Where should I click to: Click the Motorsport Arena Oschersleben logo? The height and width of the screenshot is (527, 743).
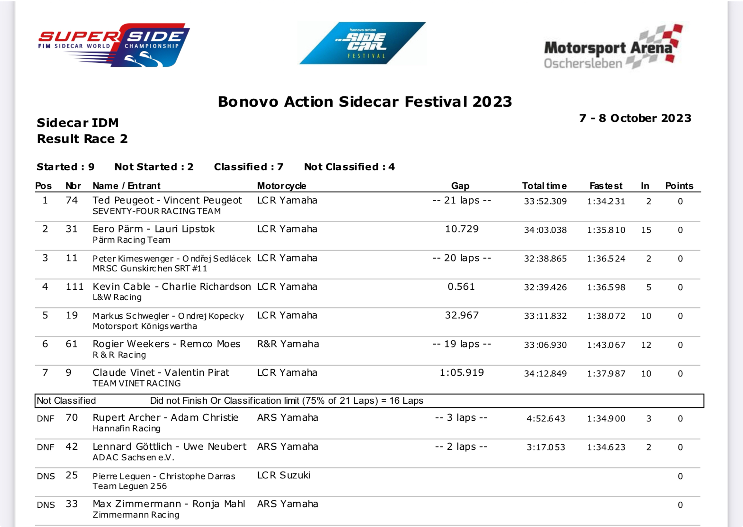[x=613, y=47]
